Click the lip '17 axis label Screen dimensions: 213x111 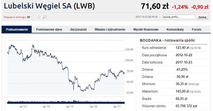coord(117,106)
